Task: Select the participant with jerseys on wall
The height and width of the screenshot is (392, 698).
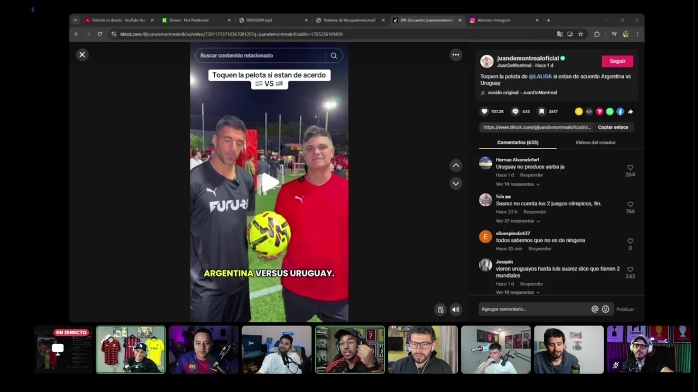Action: click(131, 350)
